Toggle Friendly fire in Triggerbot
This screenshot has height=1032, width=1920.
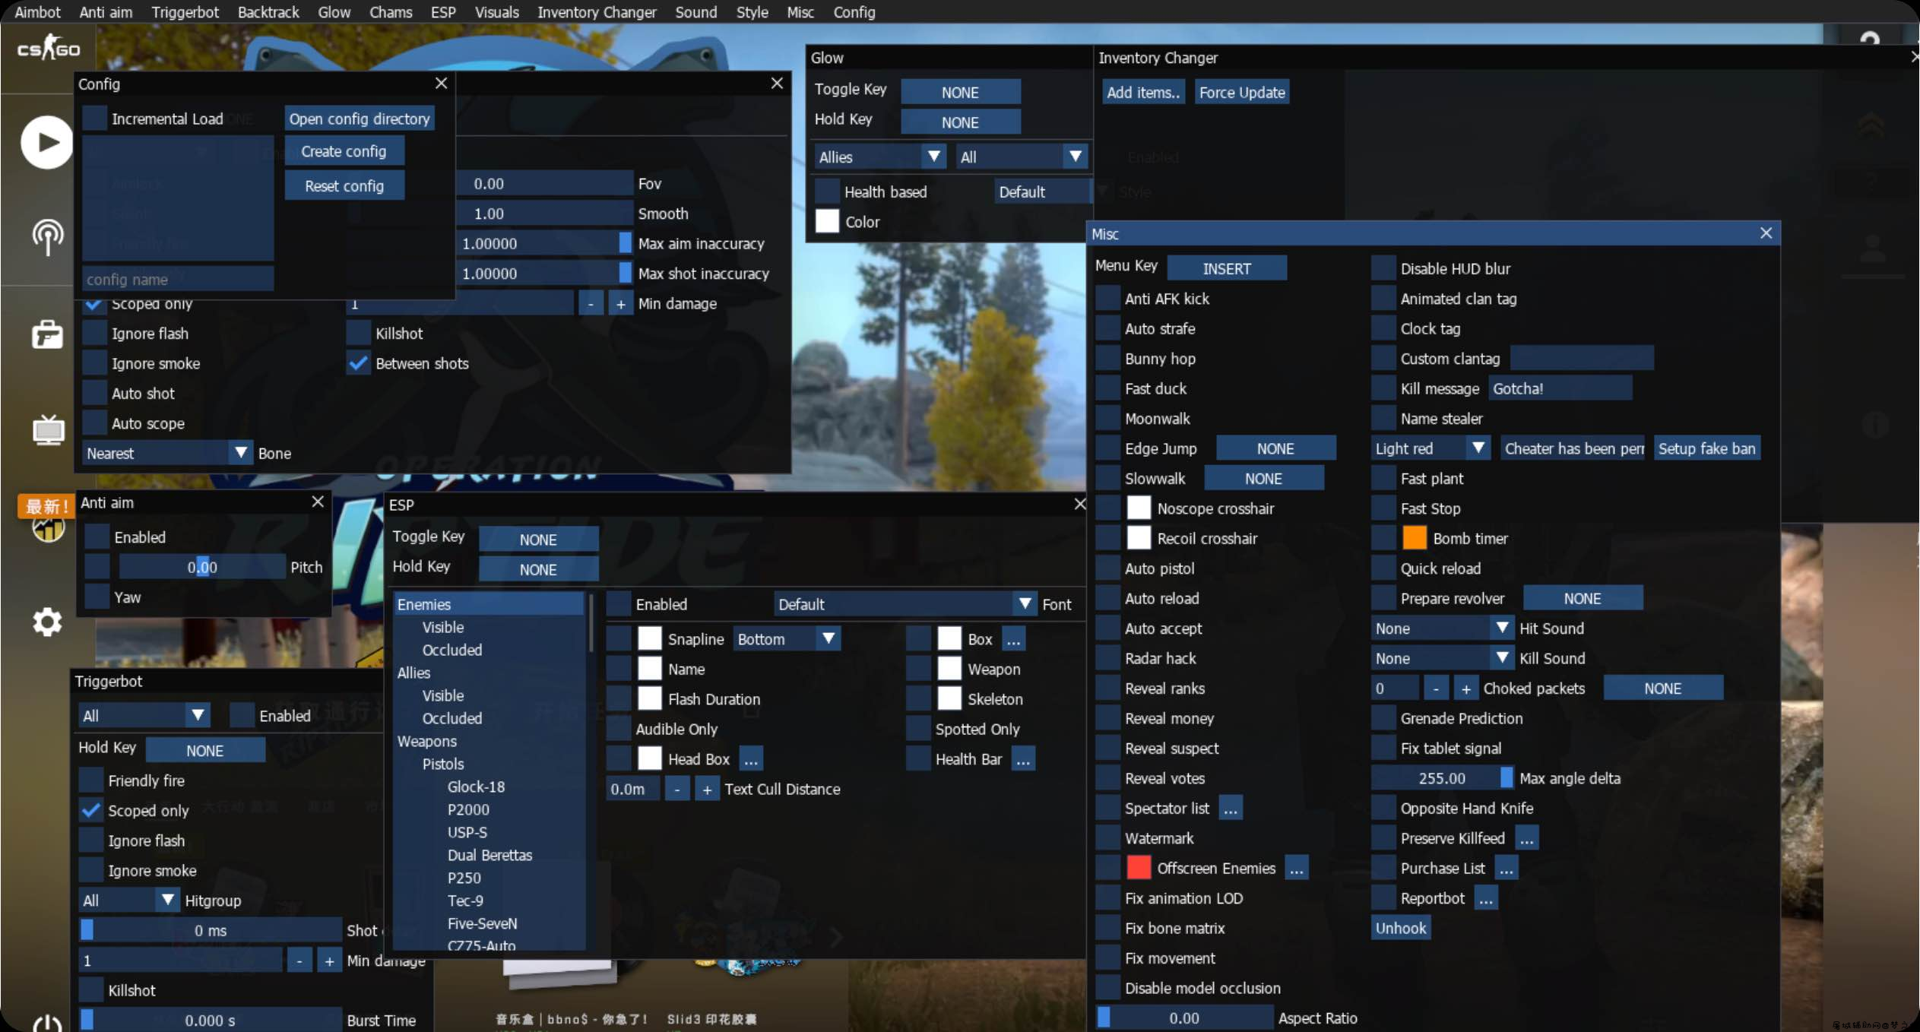91,780
